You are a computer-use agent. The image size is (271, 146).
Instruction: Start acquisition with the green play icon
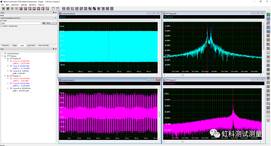coord(3,9)
